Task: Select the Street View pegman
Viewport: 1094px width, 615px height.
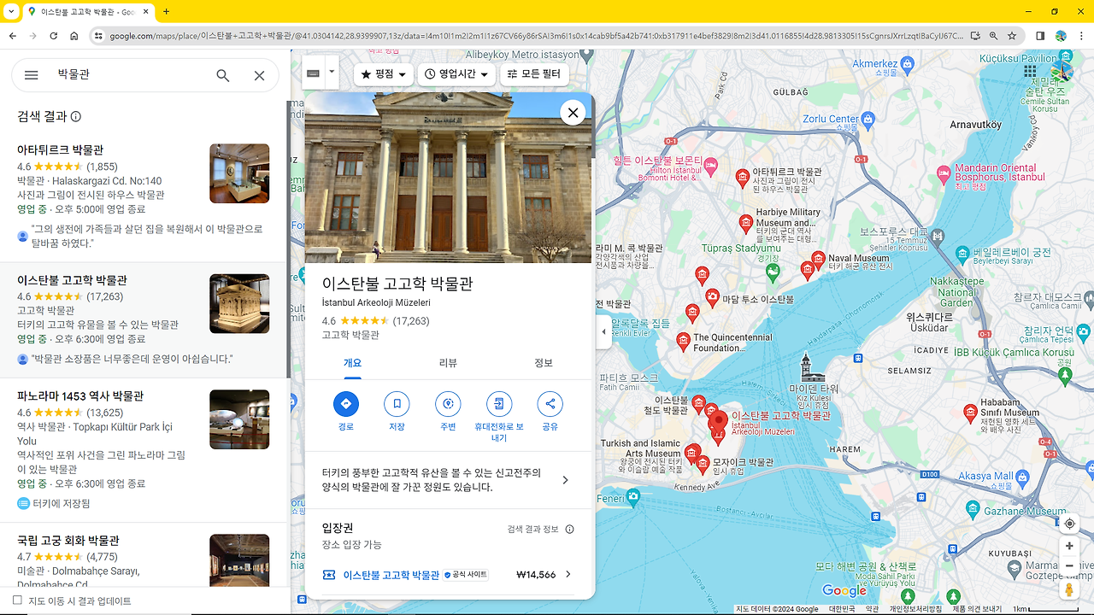Action: click(1069, 590)
